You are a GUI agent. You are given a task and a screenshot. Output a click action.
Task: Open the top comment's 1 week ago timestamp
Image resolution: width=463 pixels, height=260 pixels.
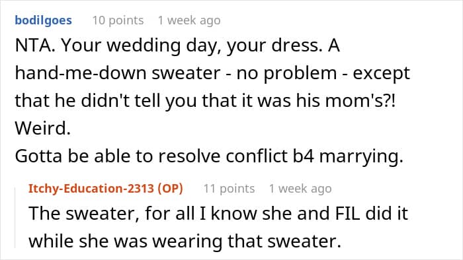point(189,20)
